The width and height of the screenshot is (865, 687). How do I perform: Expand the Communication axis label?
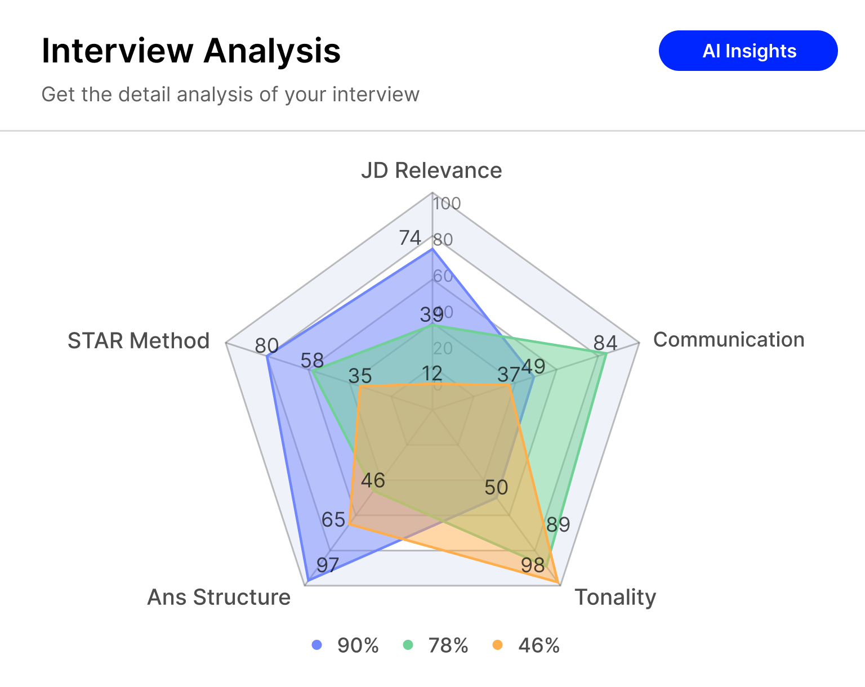click(729, 339)
